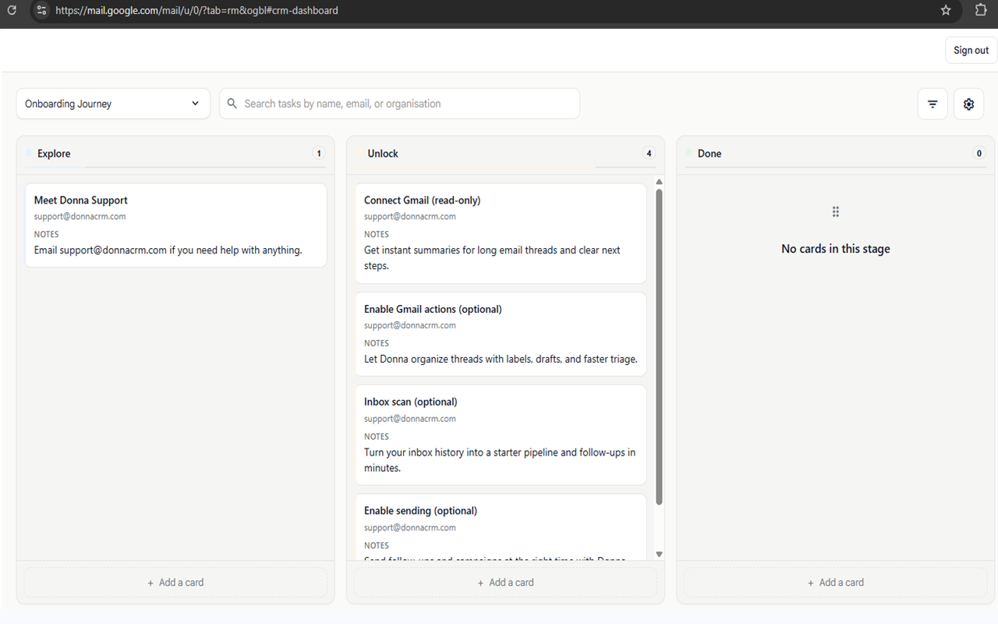Focus the Search tasks input field

tap(399, 104)
